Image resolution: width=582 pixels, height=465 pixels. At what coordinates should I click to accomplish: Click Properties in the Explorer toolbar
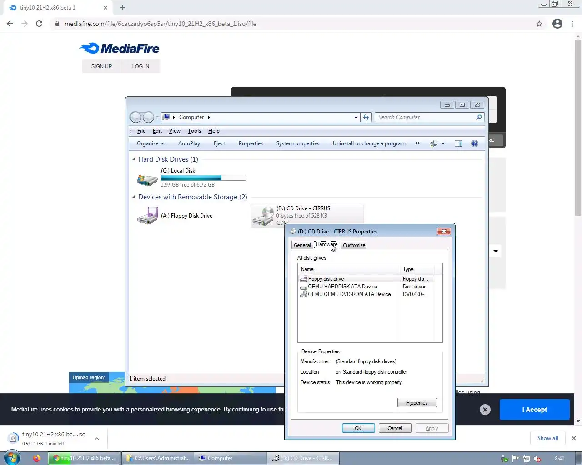click(251, 143)
